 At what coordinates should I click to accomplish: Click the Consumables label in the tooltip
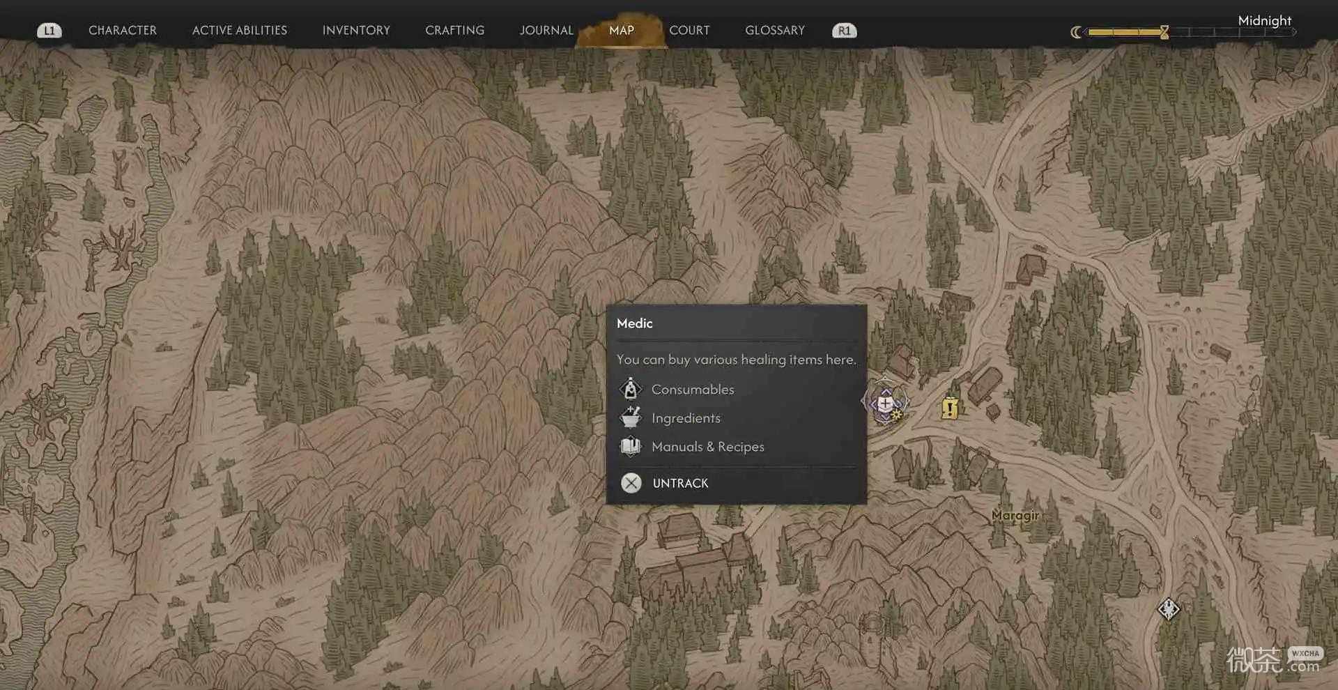pos(693,390)
